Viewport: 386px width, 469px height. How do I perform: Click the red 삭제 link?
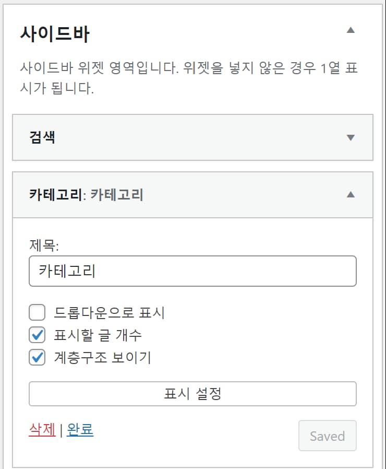click(42, 430)
